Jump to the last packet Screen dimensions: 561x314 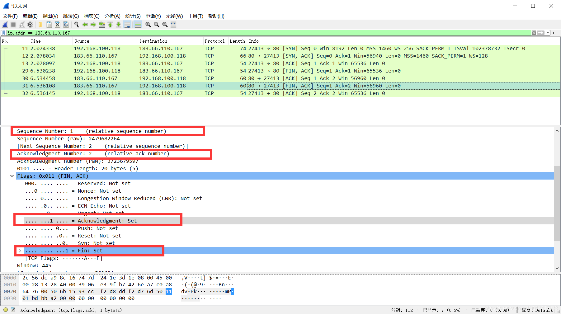tap(119, 25)
